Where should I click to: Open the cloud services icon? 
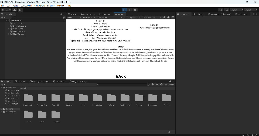pos(15,10)
